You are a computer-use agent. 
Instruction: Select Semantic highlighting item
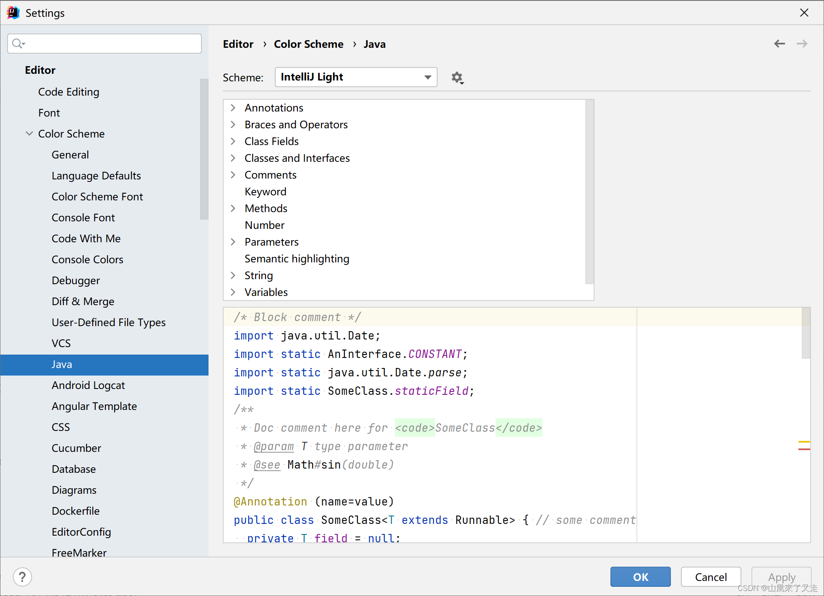(x=297, y=259)
